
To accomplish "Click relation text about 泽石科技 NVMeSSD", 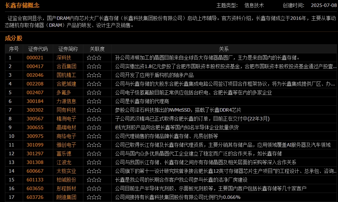I will point(178,110).
